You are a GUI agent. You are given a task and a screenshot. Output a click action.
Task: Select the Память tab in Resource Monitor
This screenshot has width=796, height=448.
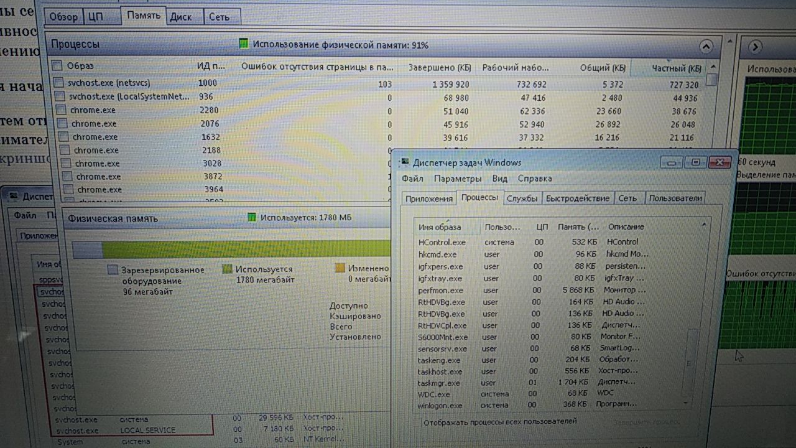click(144, 16)
